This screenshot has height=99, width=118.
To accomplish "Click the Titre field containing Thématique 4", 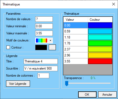I will tap(41, 61).
